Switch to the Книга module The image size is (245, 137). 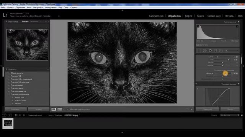(x=200, y=16)
